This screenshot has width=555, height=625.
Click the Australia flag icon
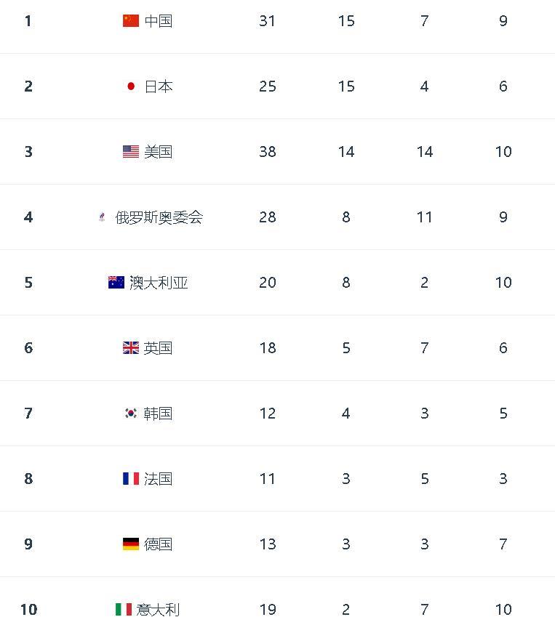116,282
